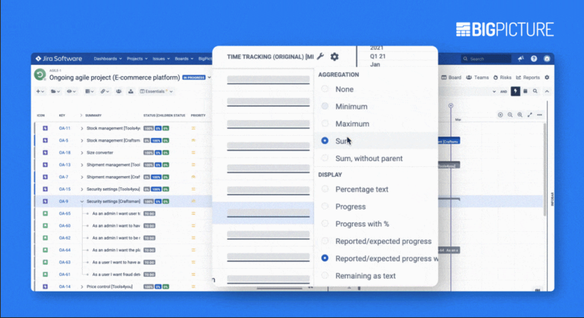Expand the OA-18 Size converter row
The width and height of the screenshot is (584, 318).
82,153
